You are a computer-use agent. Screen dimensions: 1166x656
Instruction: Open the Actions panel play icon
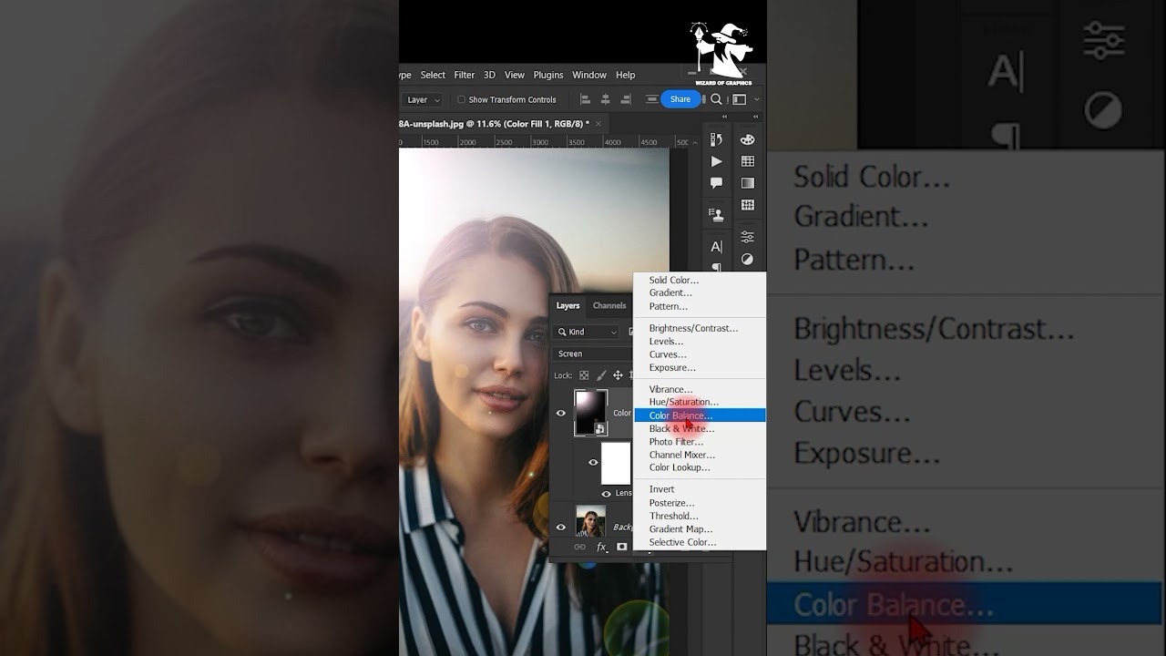pos(716,161)
